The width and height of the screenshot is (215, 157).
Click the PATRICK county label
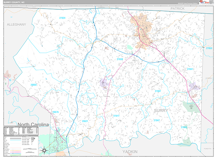[x=177, y=9]
